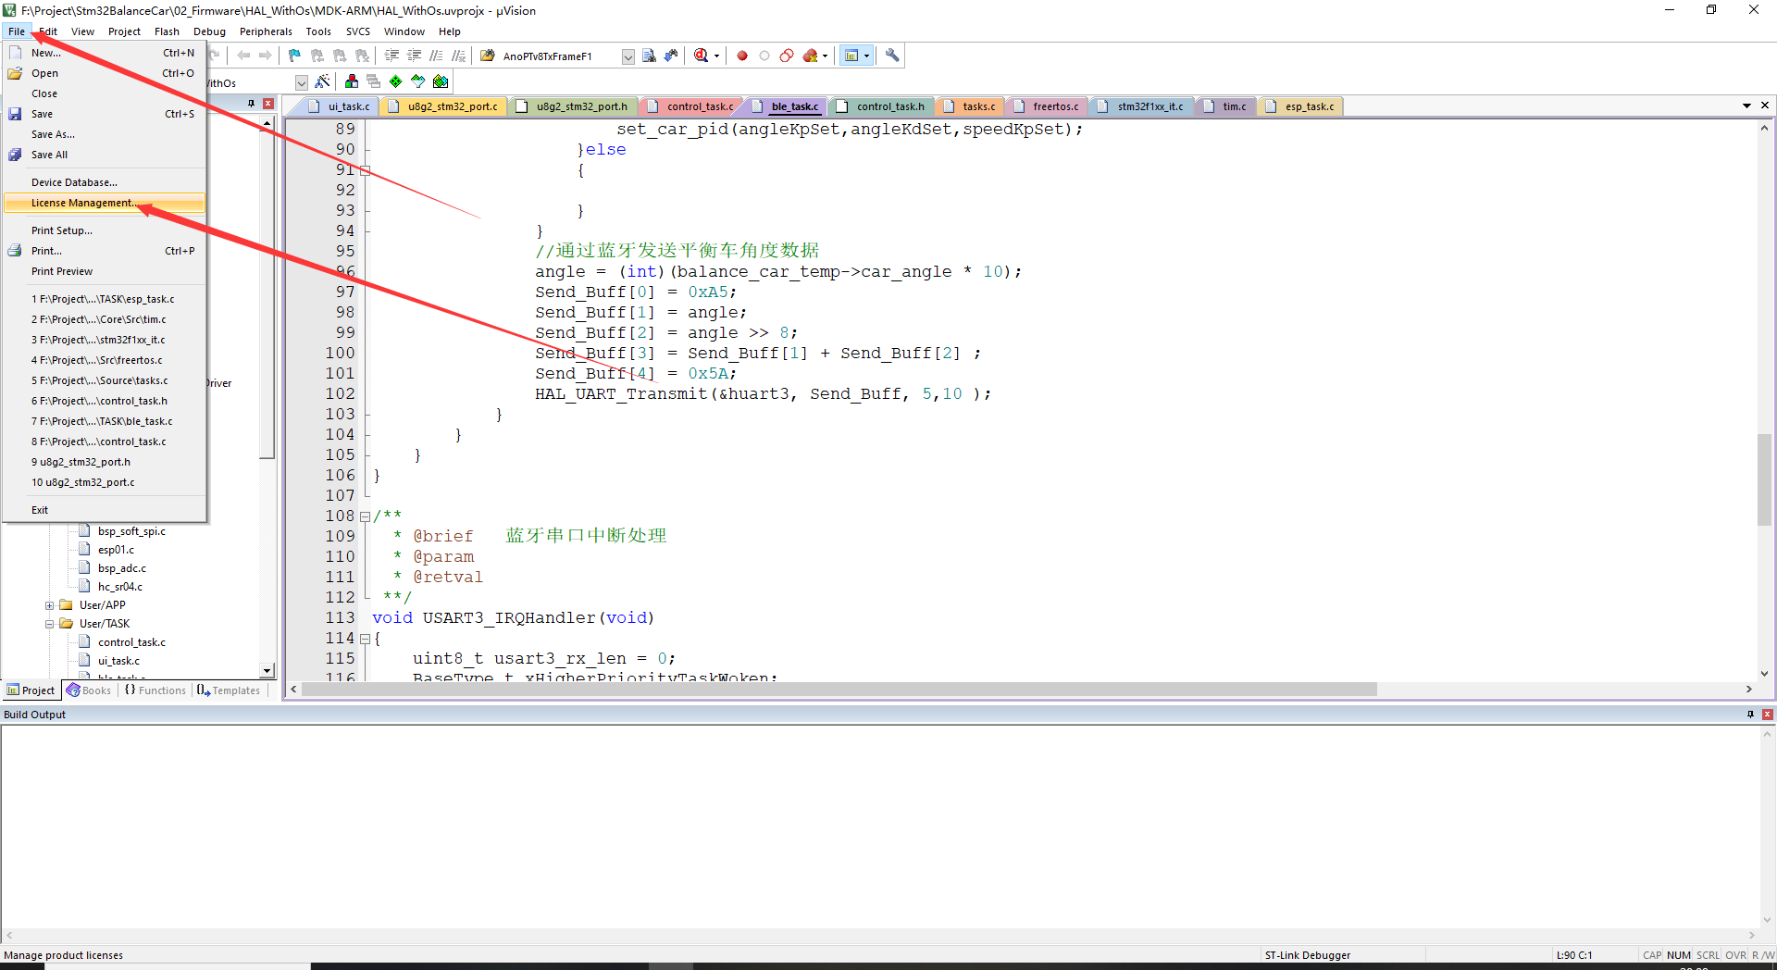1777x970 pixels.
Task: Collapse the code fold at line 91
Action: [365, 170]
